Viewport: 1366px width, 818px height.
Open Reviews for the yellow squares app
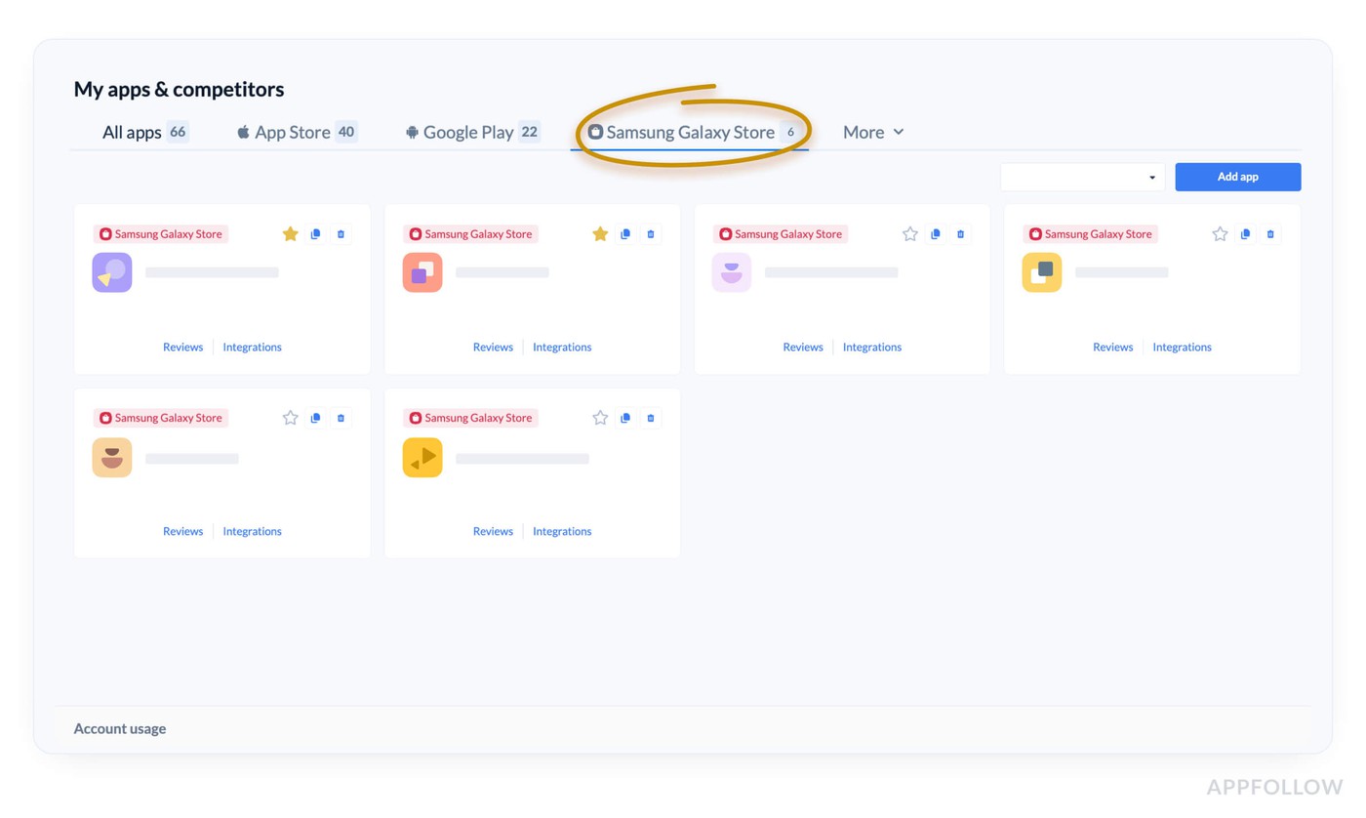click(x=1112, y=348)
